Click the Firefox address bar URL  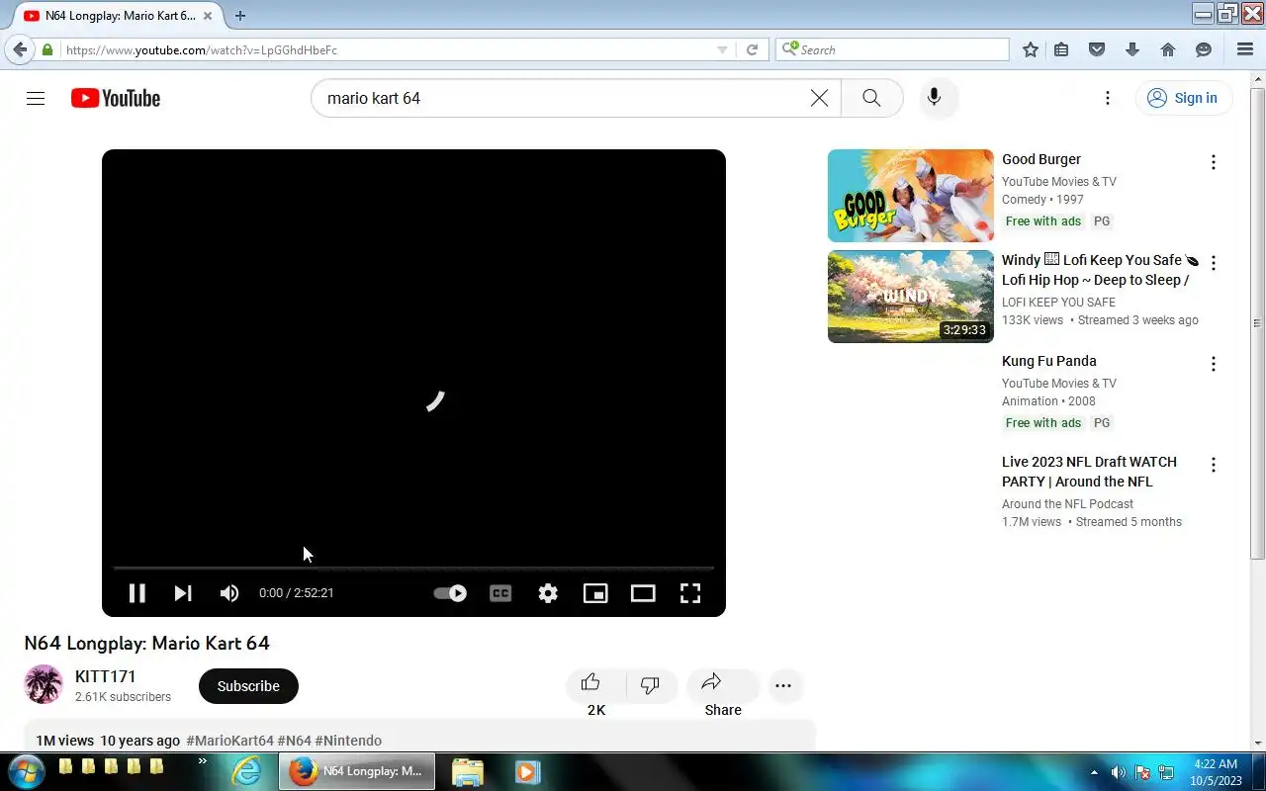(x=202, y=50)
